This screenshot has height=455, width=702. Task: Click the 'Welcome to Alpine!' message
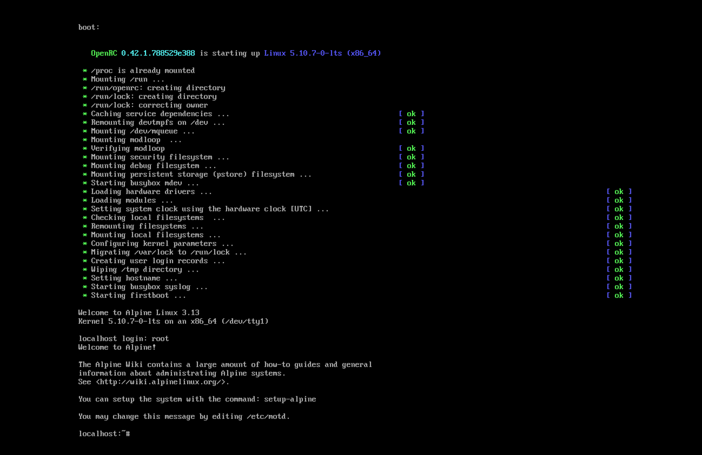117,347
